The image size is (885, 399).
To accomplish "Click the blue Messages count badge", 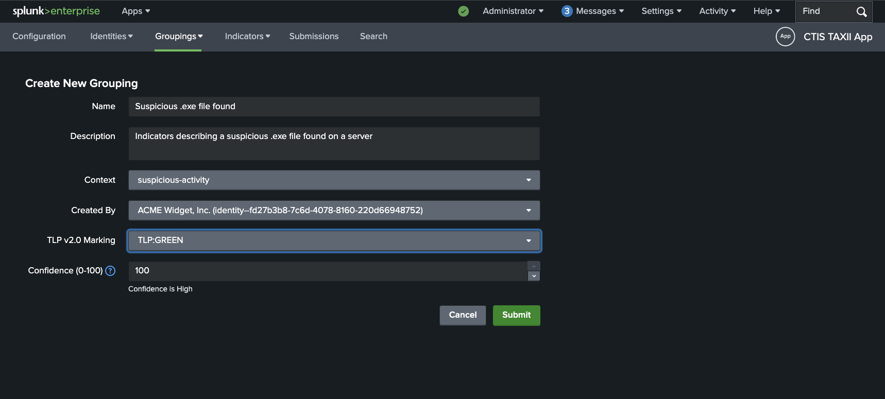I will [567, 11].
